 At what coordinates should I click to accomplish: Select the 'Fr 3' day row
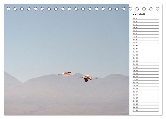(x=146, y=24)
